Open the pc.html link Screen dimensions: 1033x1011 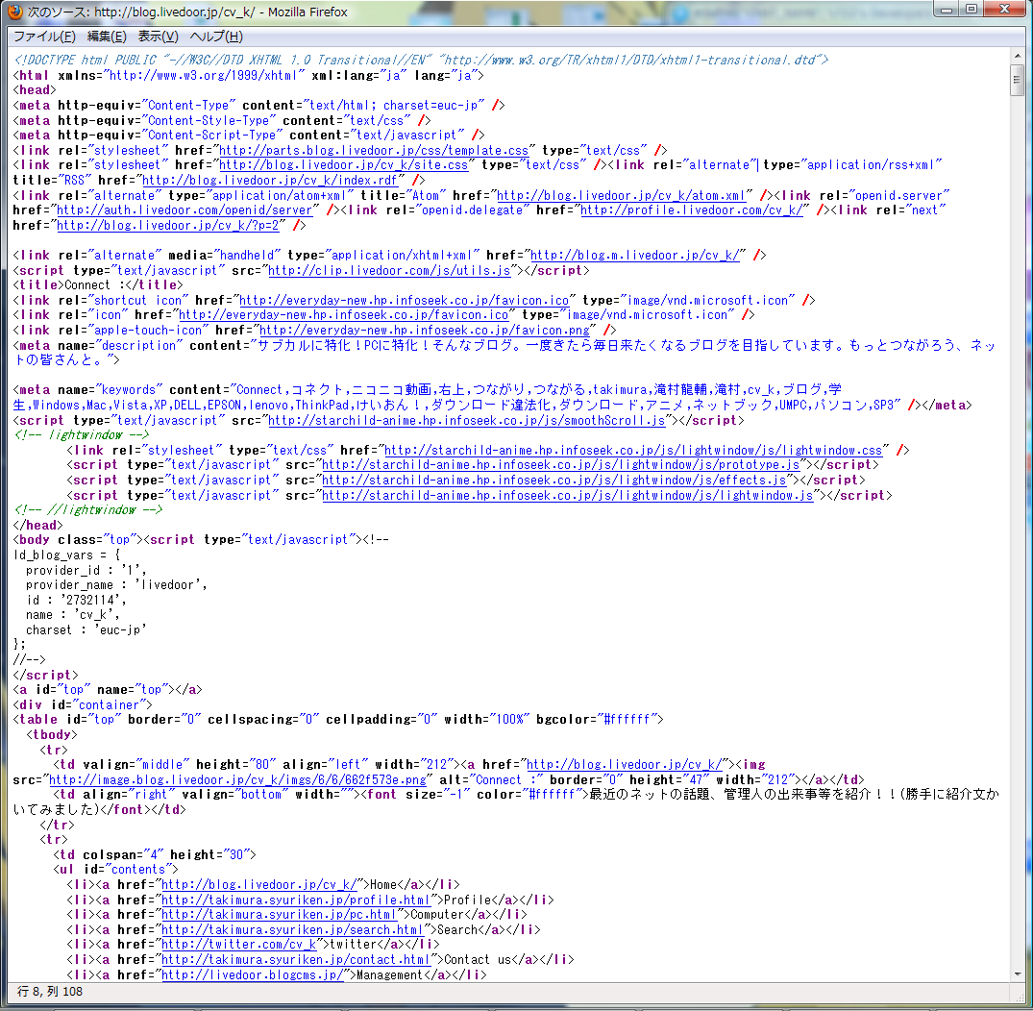click(279, 914)
